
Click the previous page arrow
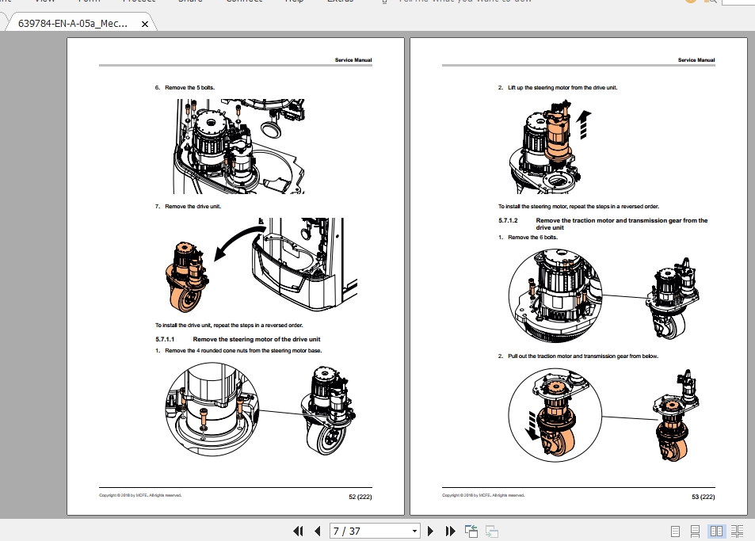[317, 531]
